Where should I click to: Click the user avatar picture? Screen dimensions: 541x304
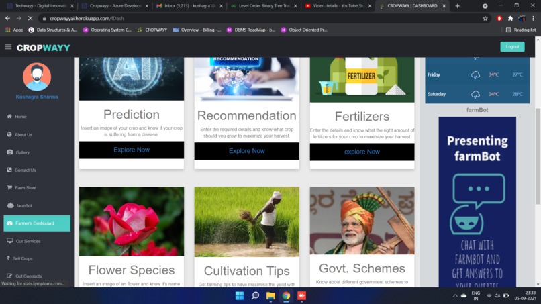pyautogui.click(x=37, y=77)
